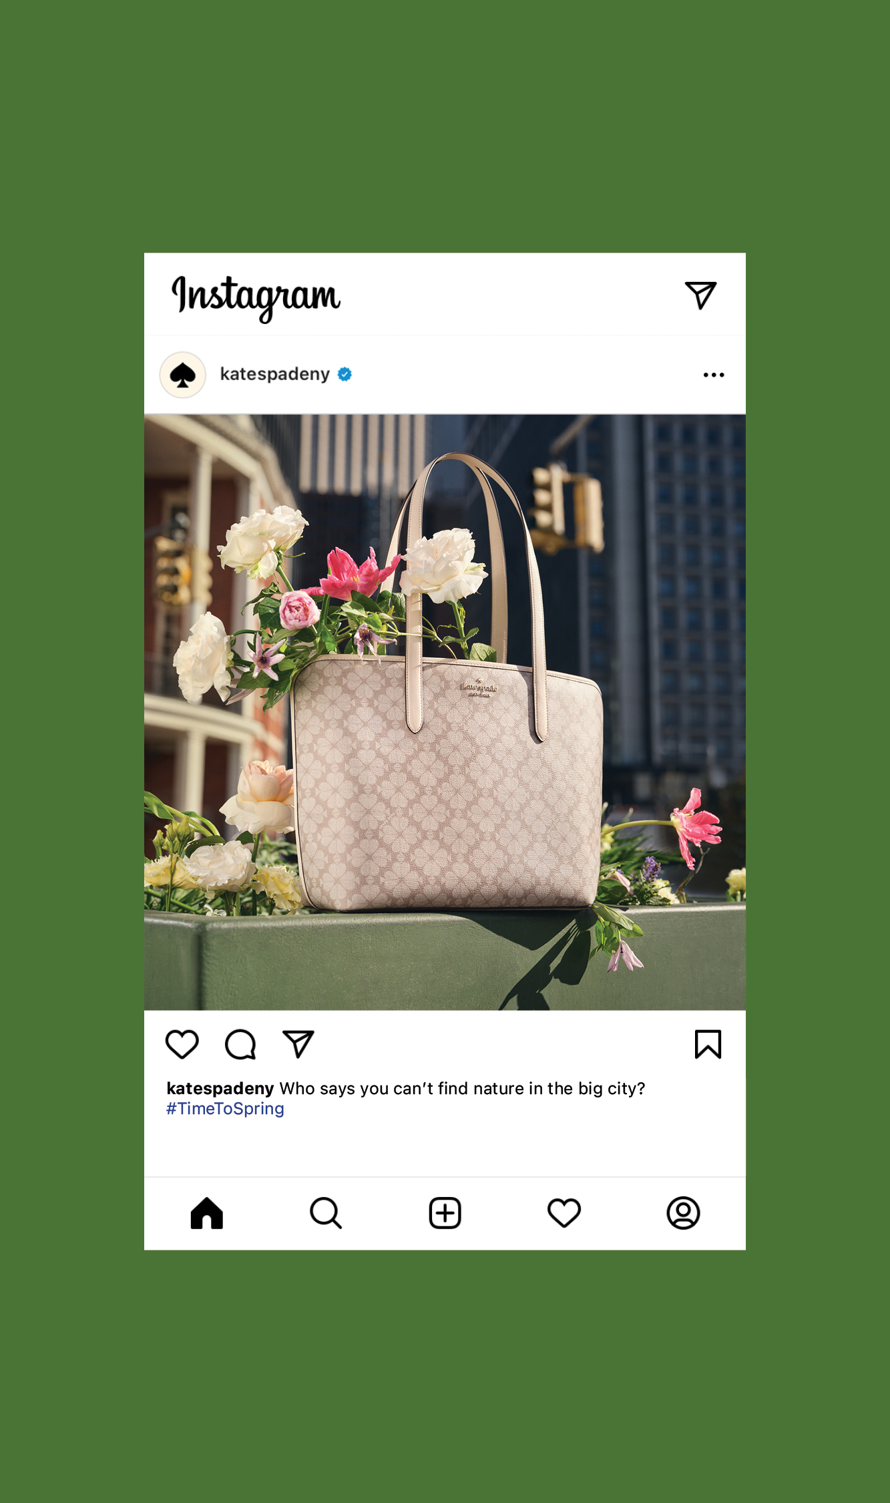The height and width of the screenshot is (1503, 890).
Task: Open the three-dot post options menu
Action: click(x=714, y=375)
